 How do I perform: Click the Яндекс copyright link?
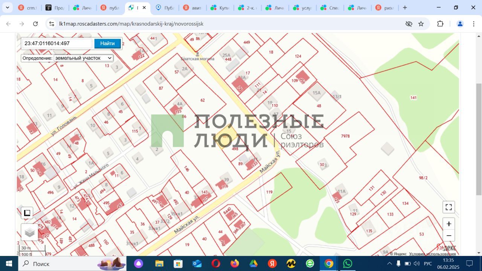[x=398, y=254]
